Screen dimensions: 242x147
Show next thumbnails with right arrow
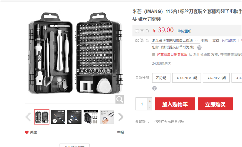coord(121,117)
